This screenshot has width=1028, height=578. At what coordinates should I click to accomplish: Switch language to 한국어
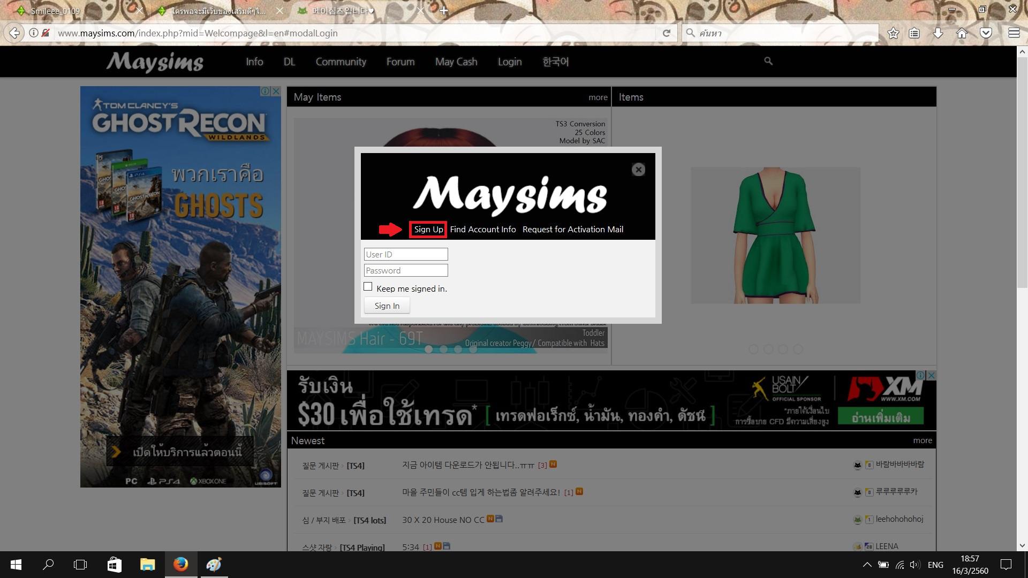click(x=556, y=62)
